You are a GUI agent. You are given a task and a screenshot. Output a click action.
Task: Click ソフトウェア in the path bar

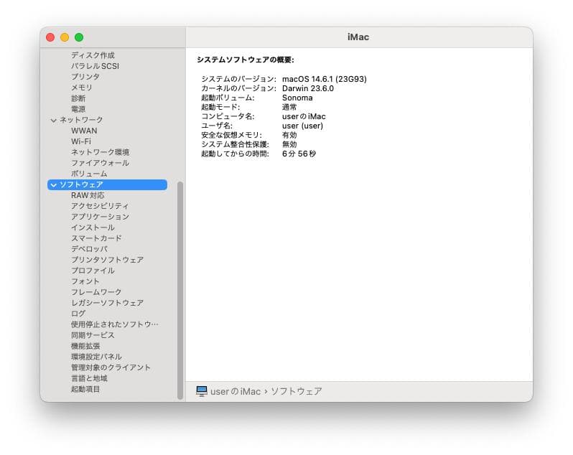coord(297,391)
